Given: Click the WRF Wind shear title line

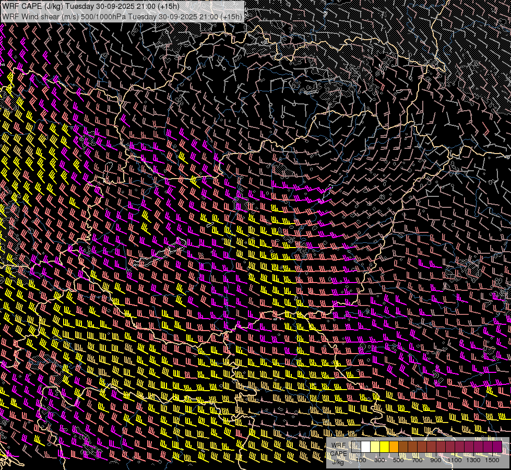Looking at the screenshot, I should (x=122, y=16).
